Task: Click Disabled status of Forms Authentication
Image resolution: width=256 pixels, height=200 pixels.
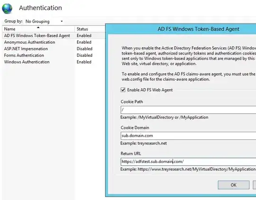Action: 84,55
